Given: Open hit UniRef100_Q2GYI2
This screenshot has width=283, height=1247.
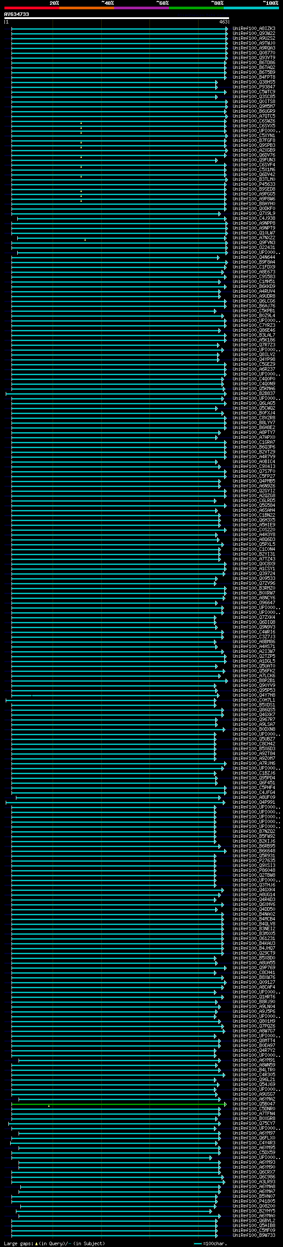Looking at the screenshot, I should pos(254,491).
